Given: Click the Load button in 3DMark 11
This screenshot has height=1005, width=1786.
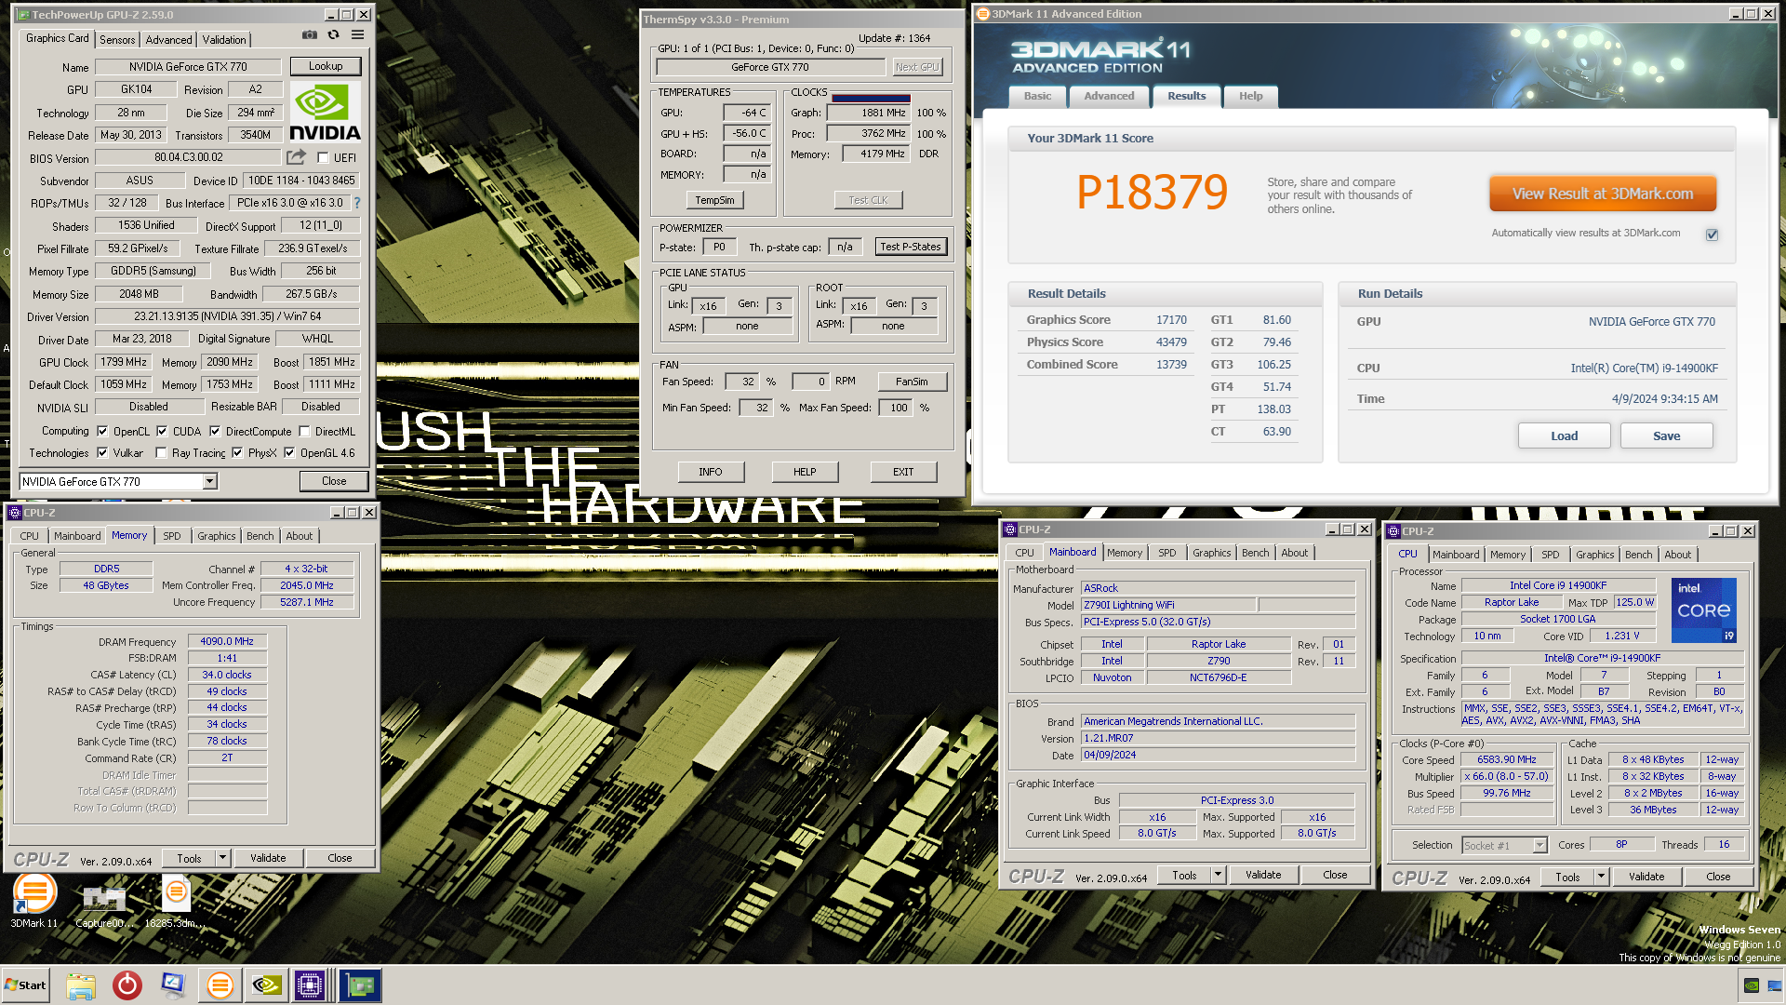Looking at the screenshot, I should point(1564,435).
